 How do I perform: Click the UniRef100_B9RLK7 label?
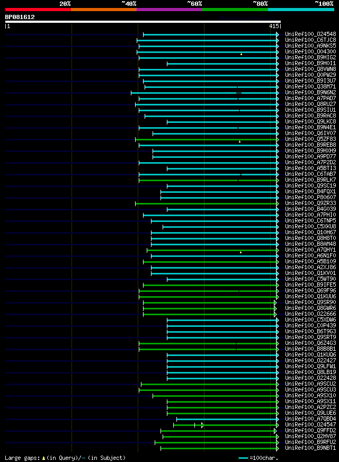click(x=310, y=180)
